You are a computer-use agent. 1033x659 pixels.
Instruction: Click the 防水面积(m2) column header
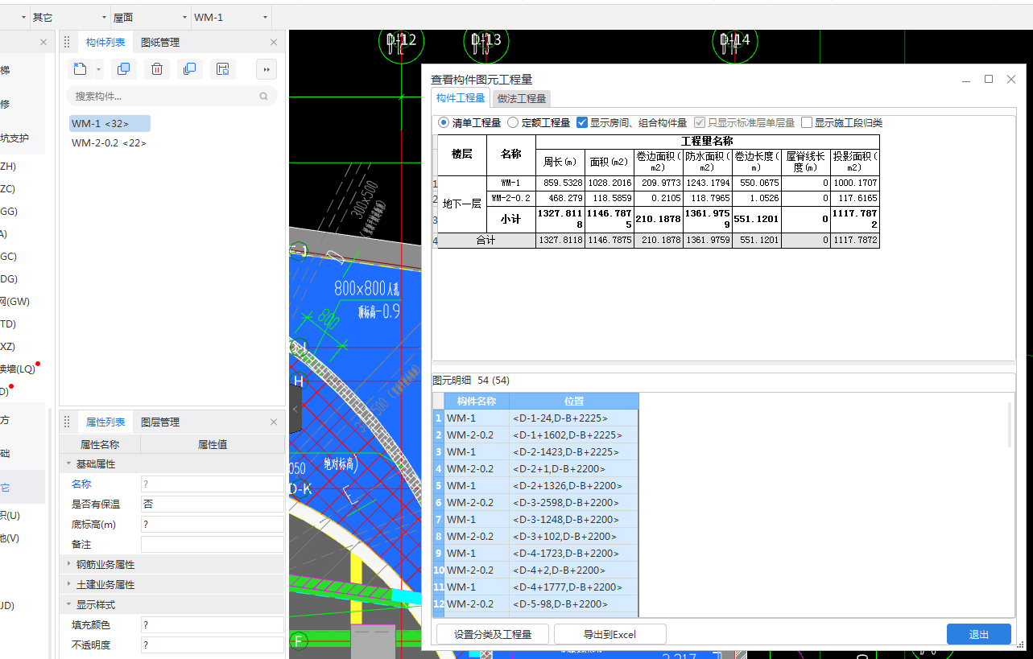pyautogui.click(x=706, y=162)
